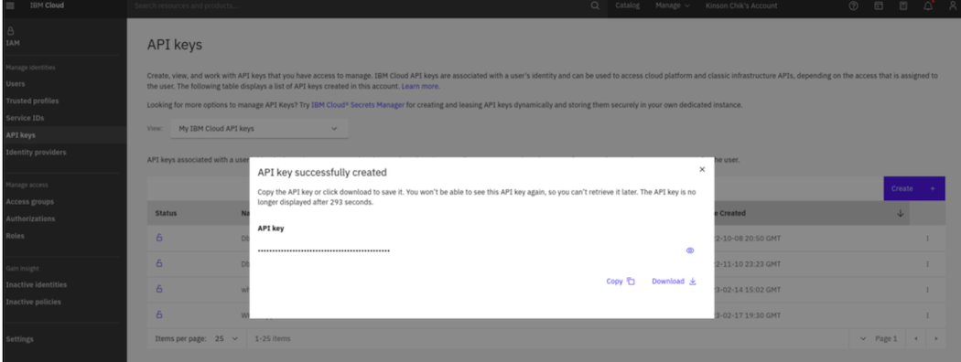
Task: Reveal the API key with eye icon
Action: click(690, 250)
